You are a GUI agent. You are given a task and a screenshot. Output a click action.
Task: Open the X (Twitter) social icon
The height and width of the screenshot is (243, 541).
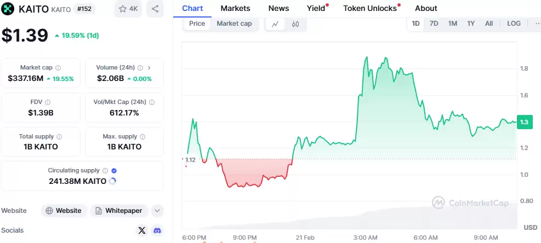click(x=142, y=230)
